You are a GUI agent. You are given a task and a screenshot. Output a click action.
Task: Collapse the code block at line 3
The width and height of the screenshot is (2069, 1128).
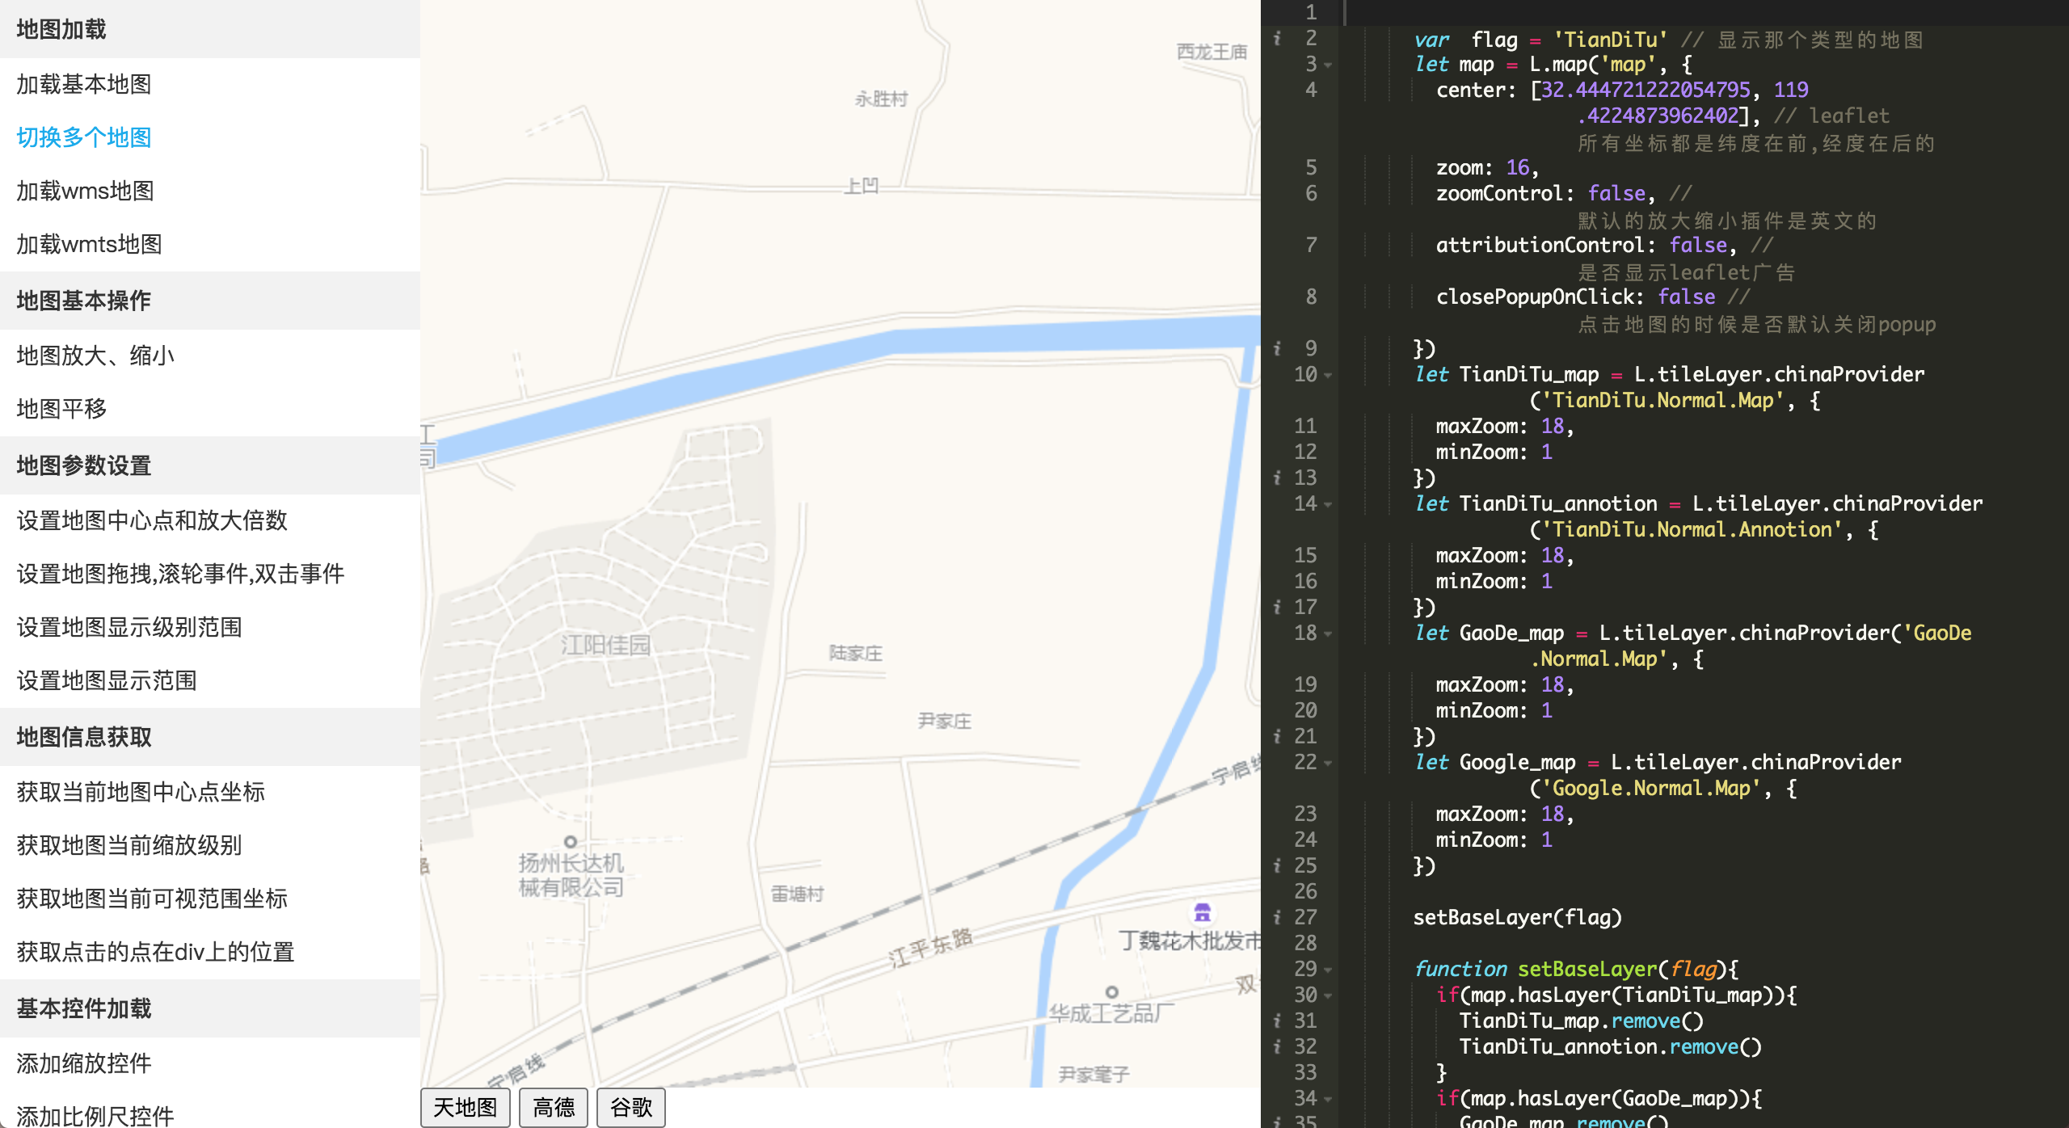click(x=1328, y=65)
